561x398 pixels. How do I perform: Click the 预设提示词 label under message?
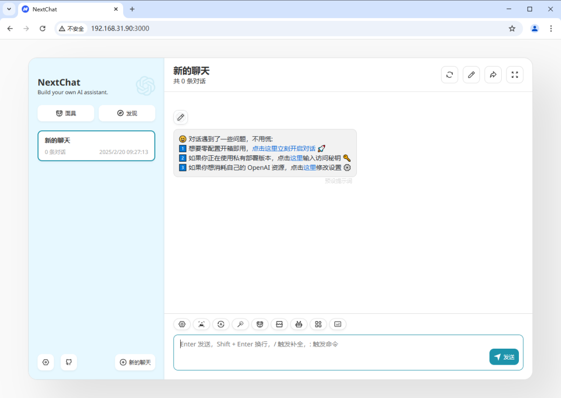pos(339,181)
